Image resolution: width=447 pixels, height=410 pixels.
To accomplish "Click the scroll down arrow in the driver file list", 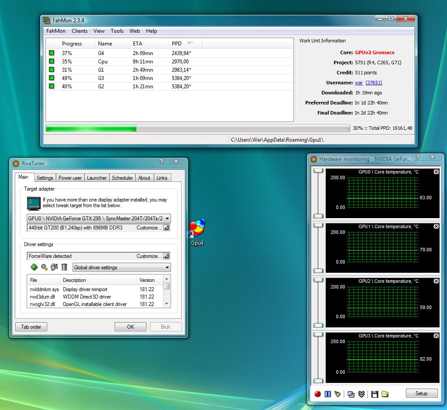I will [x=167, y=304].
